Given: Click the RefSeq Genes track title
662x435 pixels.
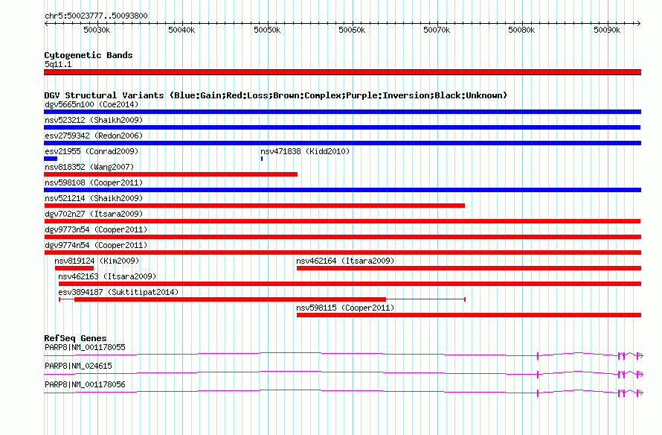Looking at the screenshot, I should (75, 337).
